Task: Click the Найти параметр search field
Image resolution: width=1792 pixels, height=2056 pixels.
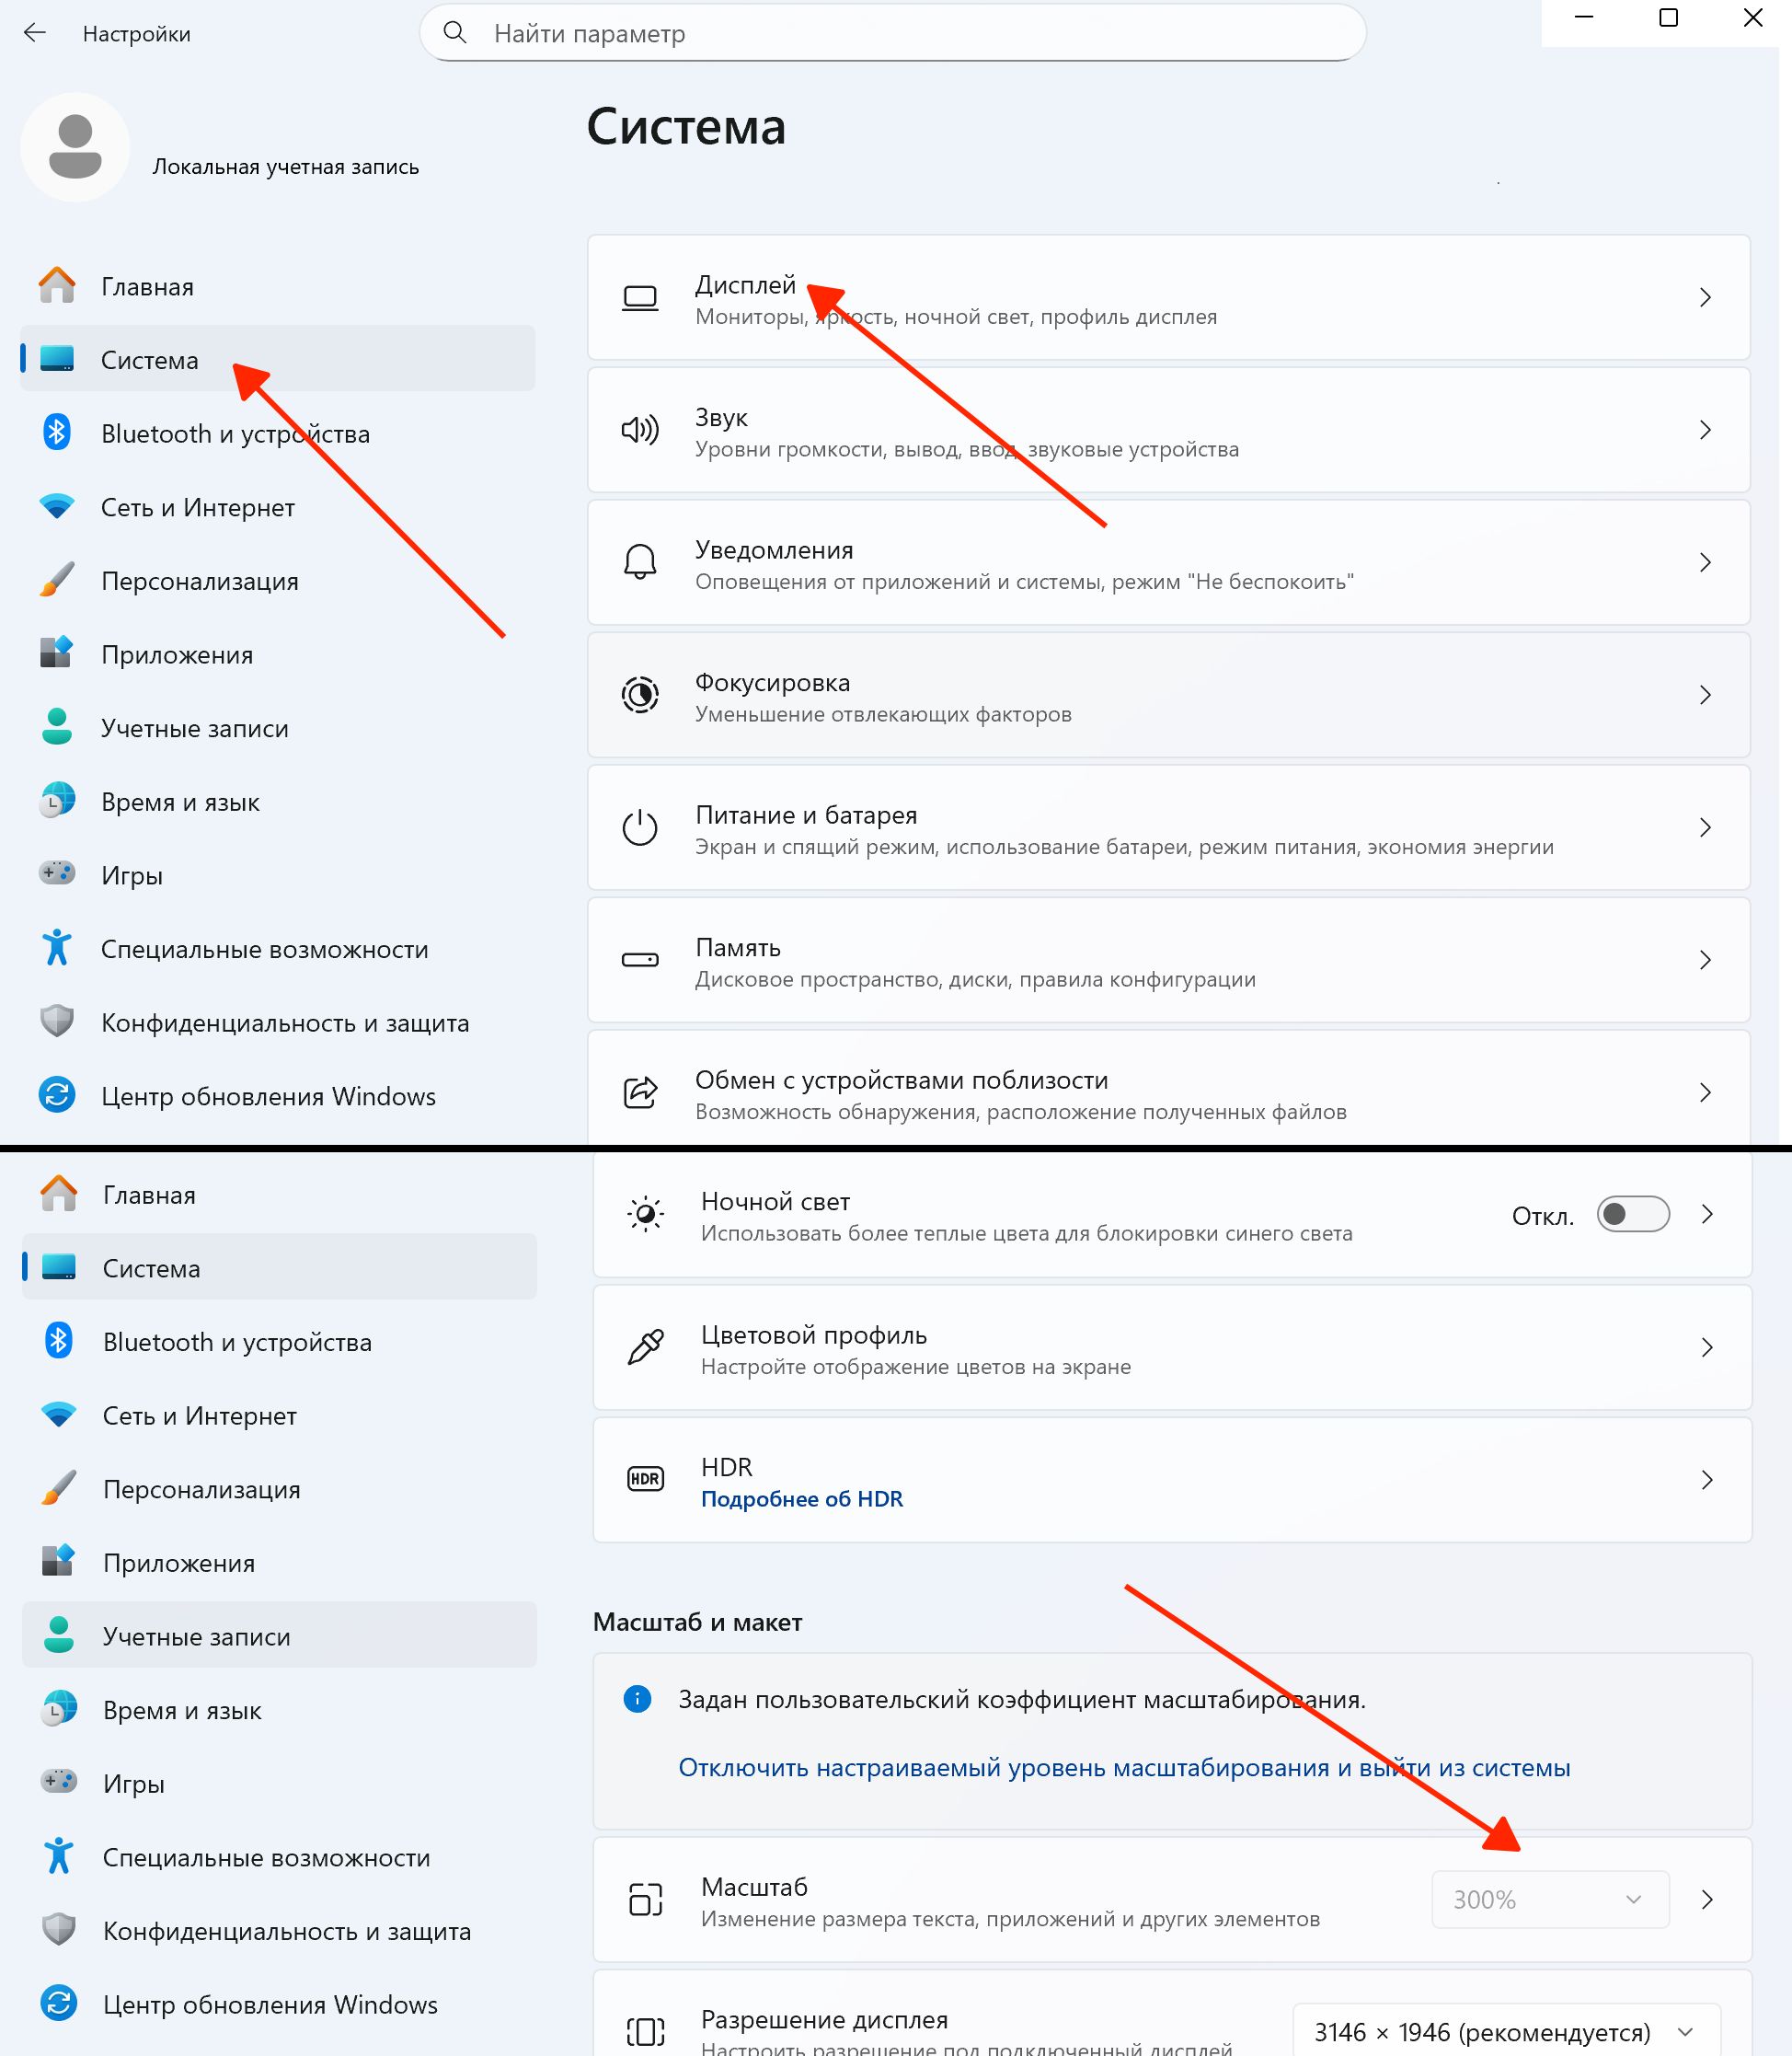Action: pyautogui.click(x=892, y=33)
